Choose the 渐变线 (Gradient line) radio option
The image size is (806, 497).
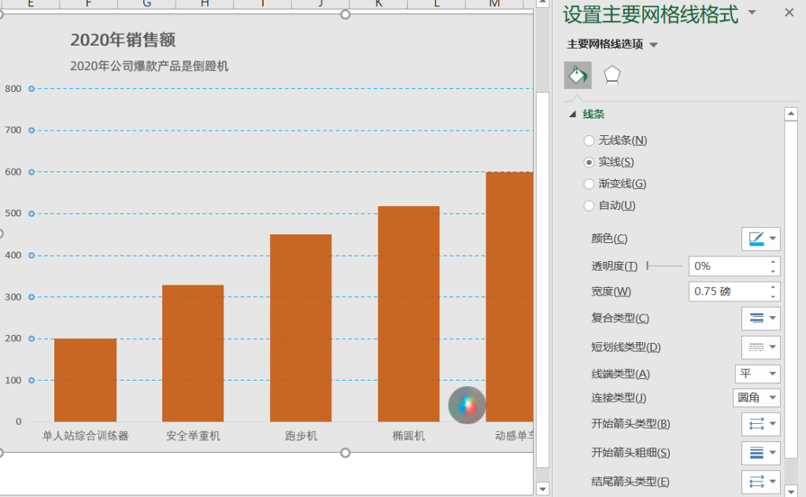[589, 184]
